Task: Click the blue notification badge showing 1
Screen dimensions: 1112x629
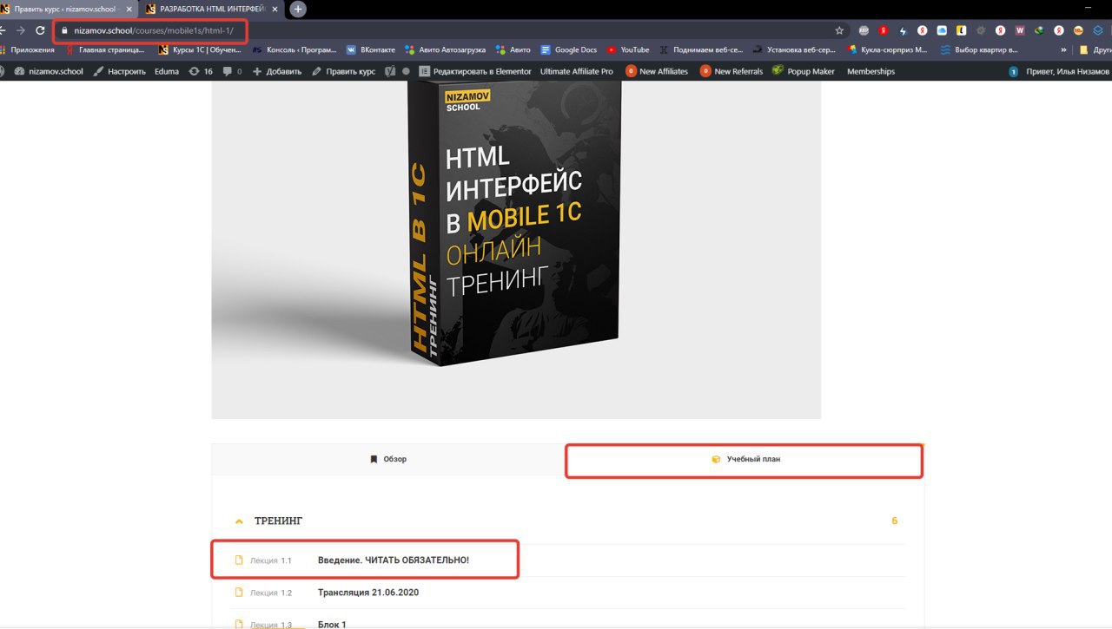Action: (x=1013, y=71)
